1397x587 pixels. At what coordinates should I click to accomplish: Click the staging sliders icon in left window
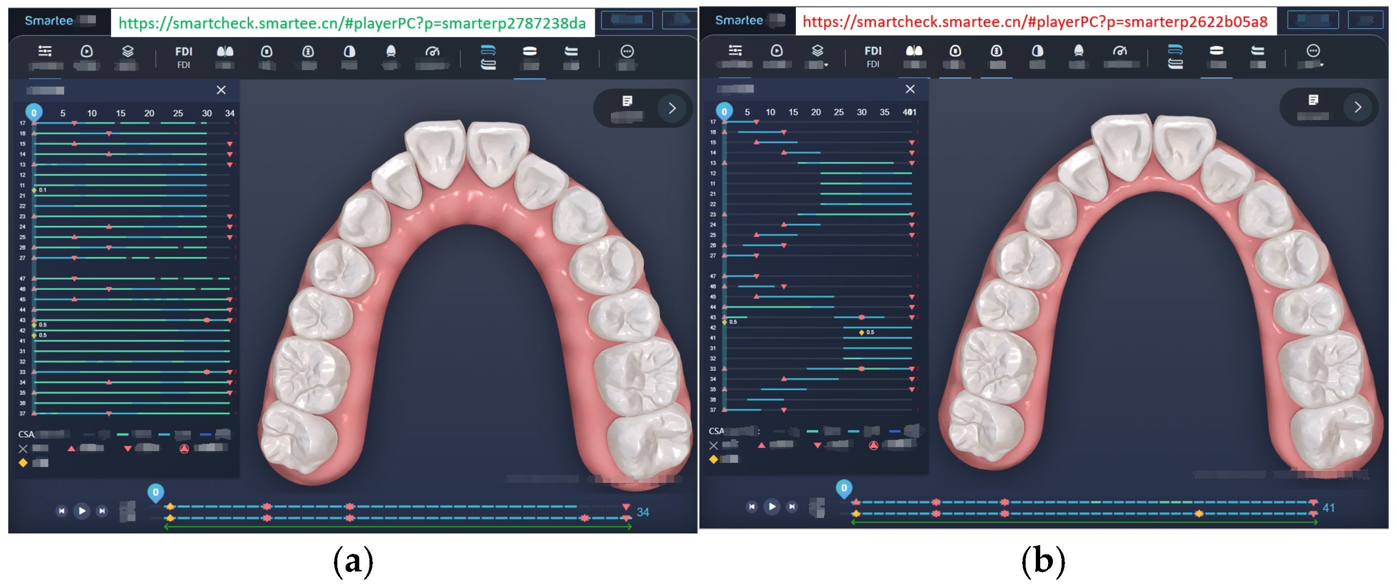click(45, 52)
